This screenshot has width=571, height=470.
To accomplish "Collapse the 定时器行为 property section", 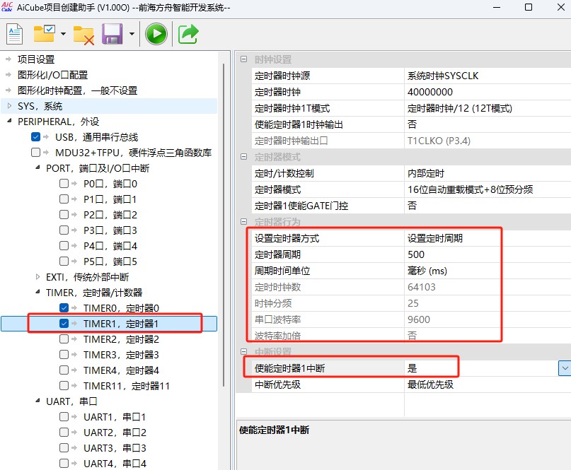I will 244,221.
